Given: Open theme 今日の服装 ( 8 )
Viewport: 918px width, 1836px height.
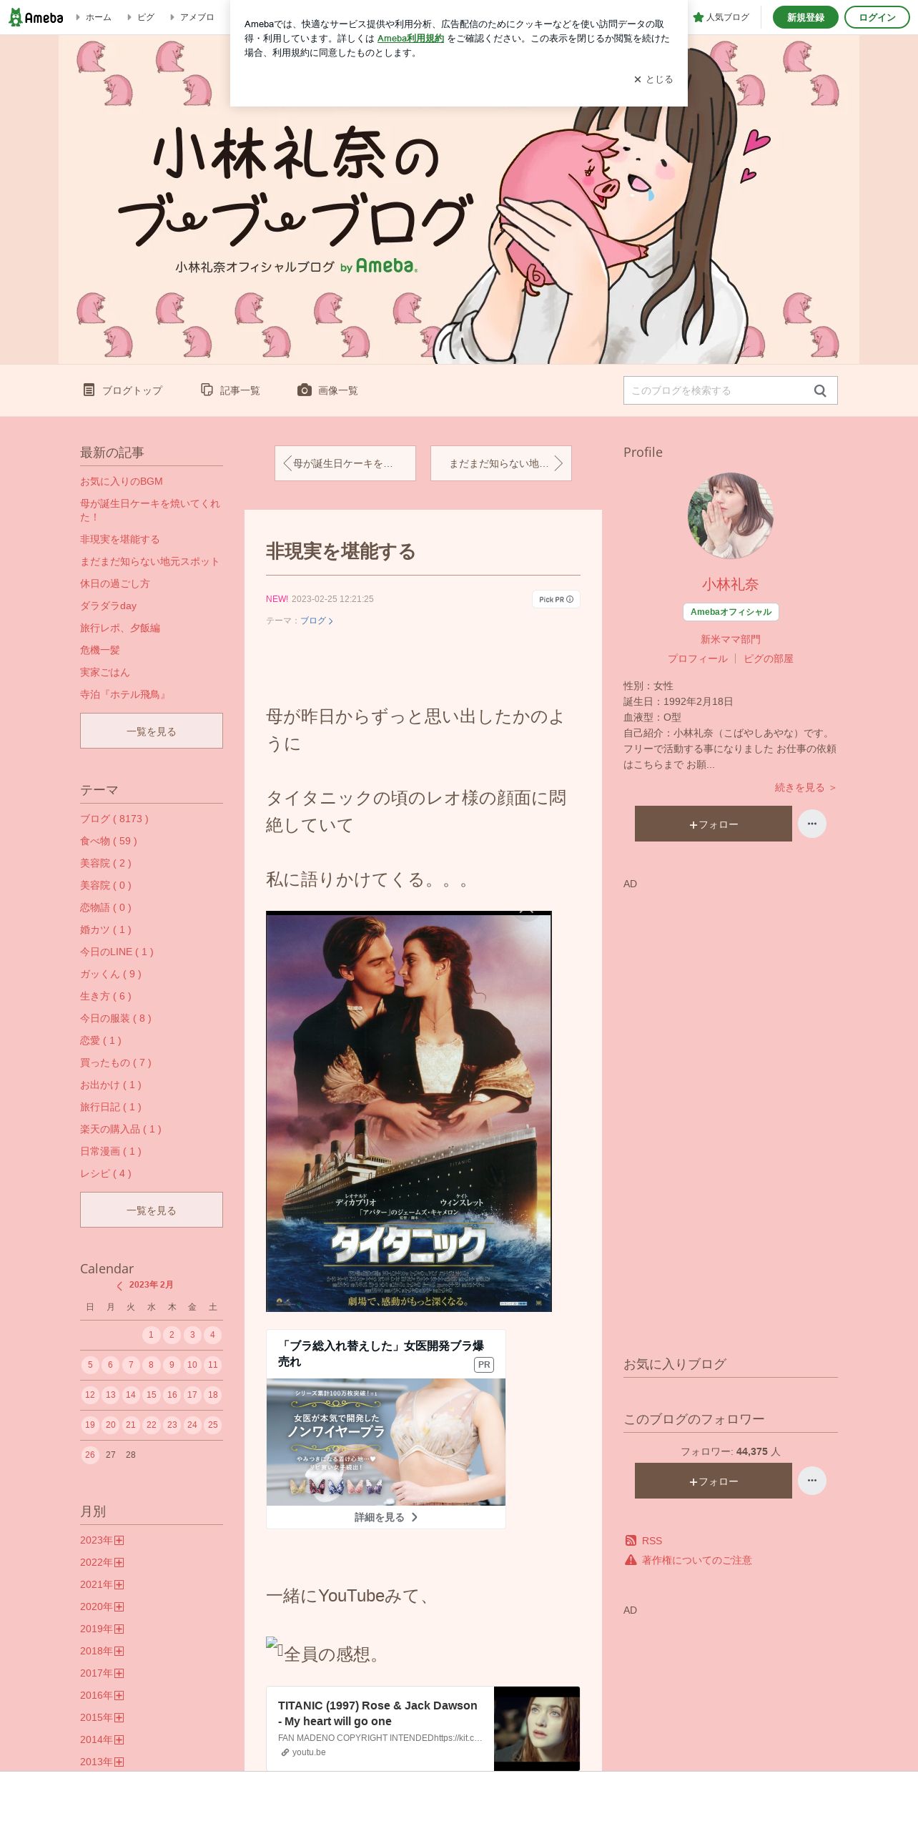Looking at the screenshot, I should [x=116, y=1018].
